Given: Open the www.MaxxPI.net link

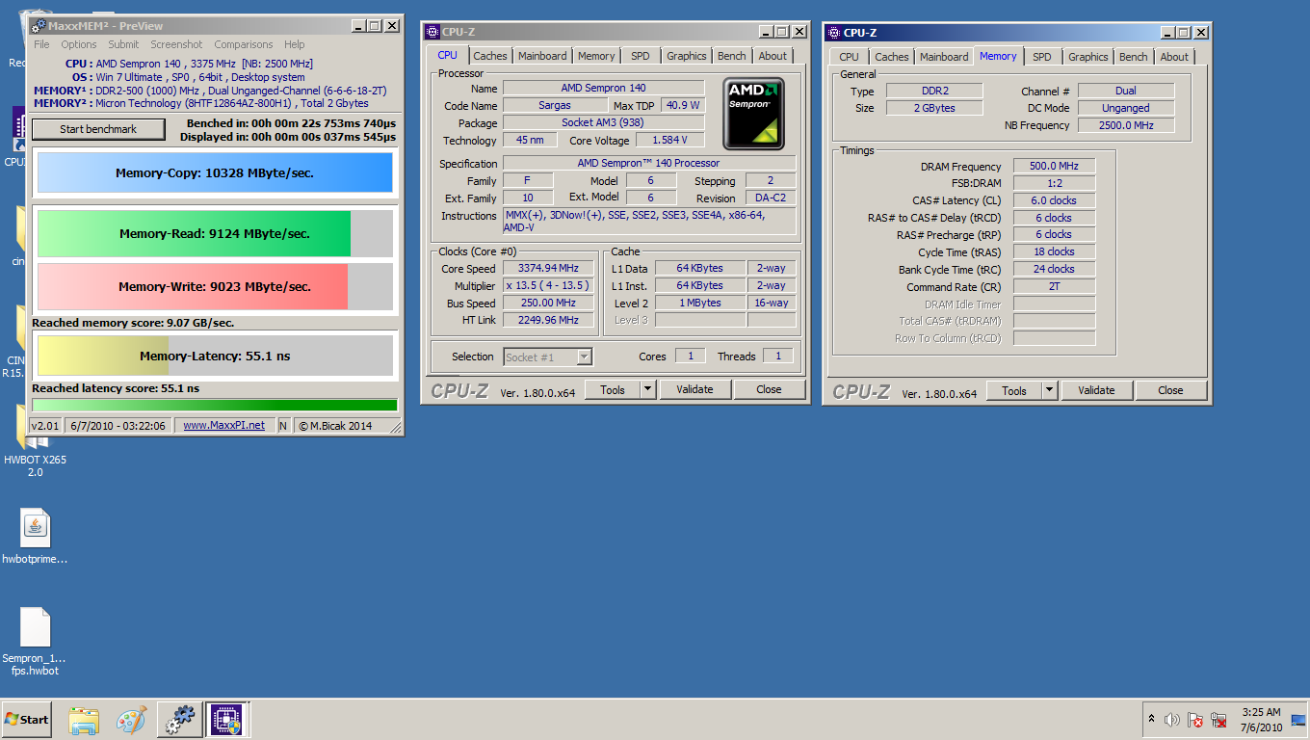Looking at the screenshot, I should (223, 426).
